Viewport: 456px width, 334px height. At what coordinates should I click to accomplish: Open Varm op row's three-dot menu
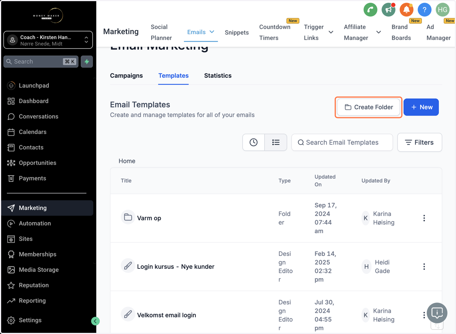pyautogui.click(x=424, y=218)
